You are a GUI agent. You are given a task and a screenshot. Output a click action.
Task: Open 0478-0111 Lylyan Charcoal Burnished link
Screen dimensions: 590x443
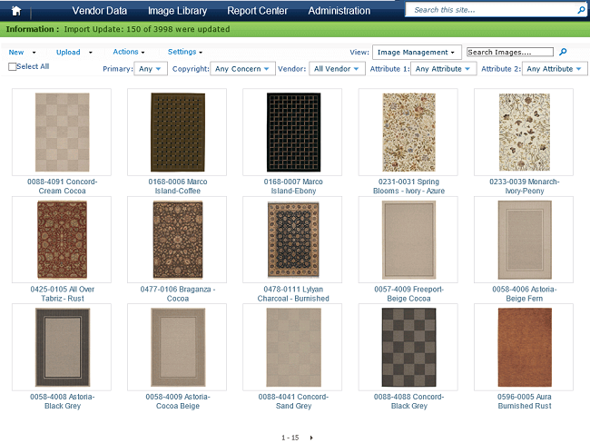293,294
